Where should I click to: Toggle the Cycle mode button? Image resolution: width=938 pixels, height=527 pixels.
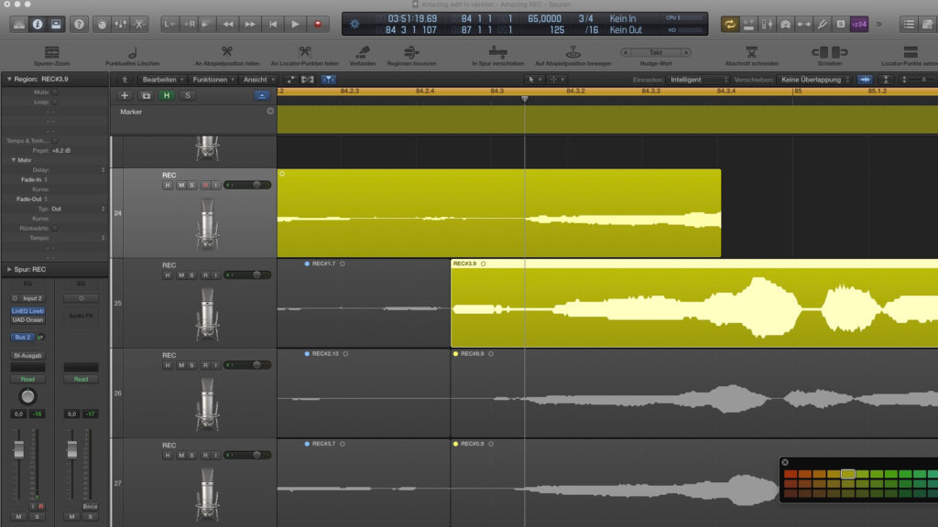pos(730,25)
